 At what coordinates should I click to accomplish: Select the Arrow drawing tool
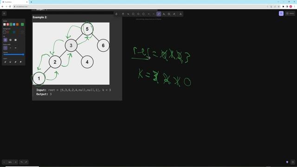(148, 14)
